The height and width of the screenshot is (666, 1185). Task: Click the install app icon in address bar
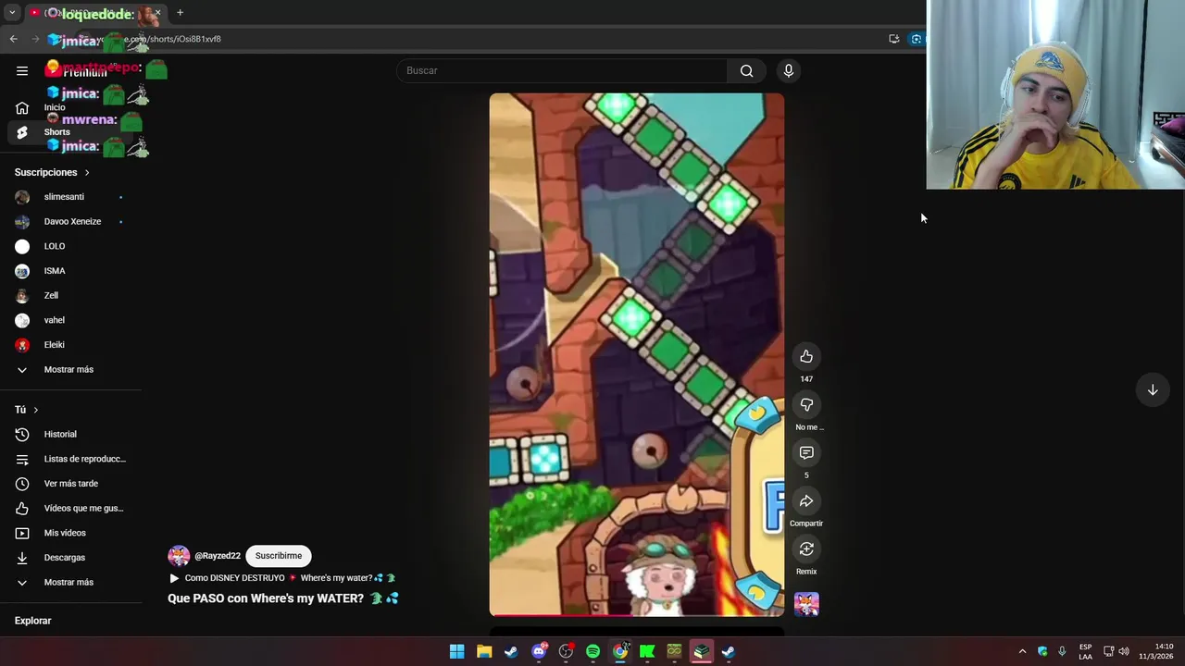[x=893, y=39]
